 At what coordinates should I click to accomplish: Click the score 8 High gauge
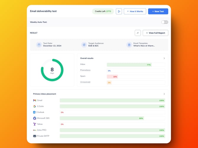click(52, 70)
